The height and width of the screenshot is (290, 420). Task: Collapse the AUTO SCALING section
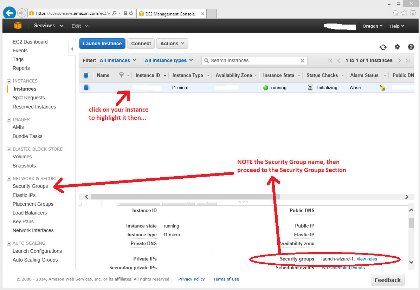(x=8, y=243)
